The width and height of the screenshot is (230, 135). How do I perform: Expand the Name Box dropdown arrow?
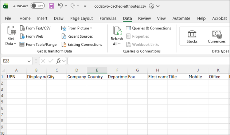pos(29,61)
